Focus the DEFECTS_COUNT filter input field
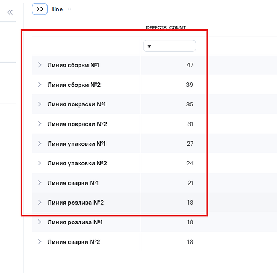 point(169,46)
